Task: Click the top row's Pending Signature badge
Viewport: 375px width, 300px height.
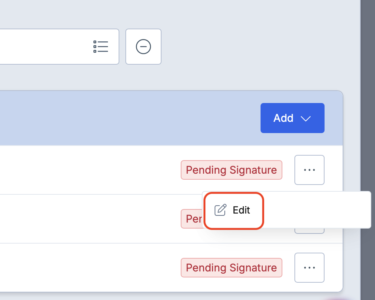Action: [x=231, y=170]
